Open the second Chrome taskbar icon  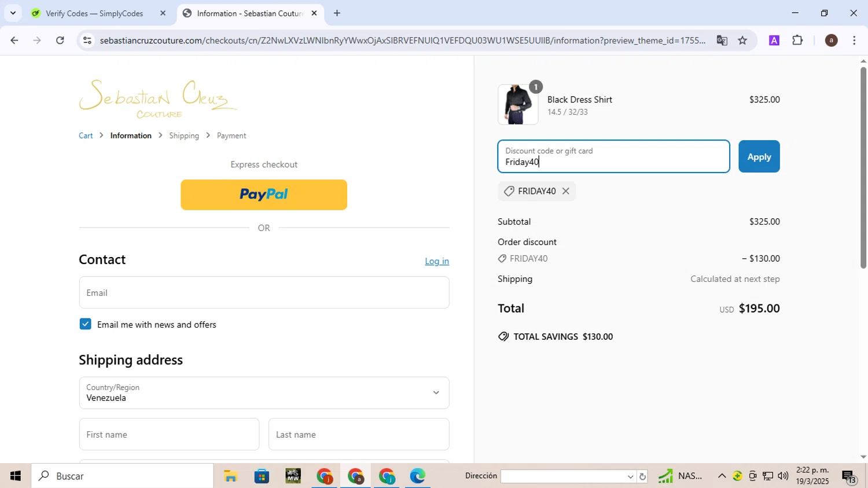point(355,476)
